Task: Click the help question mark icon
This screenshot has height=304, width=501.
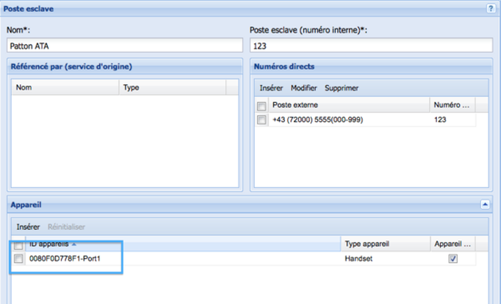Action: click(490, 9)
